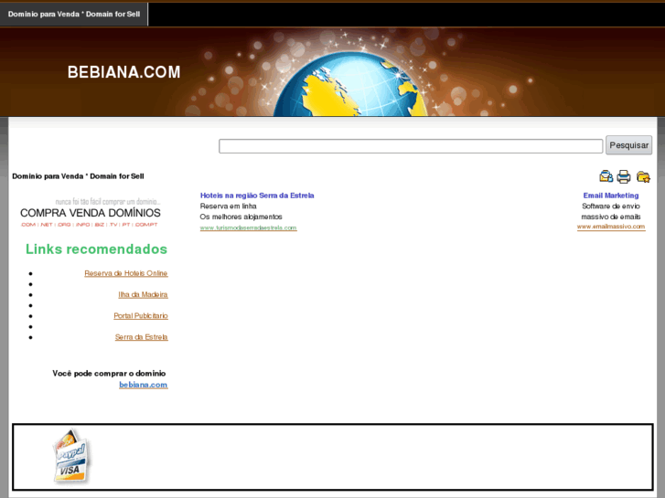This screenshot has width=665, height=498.
Task: Open the Email Marketing ad title
Action: (611, 196)
